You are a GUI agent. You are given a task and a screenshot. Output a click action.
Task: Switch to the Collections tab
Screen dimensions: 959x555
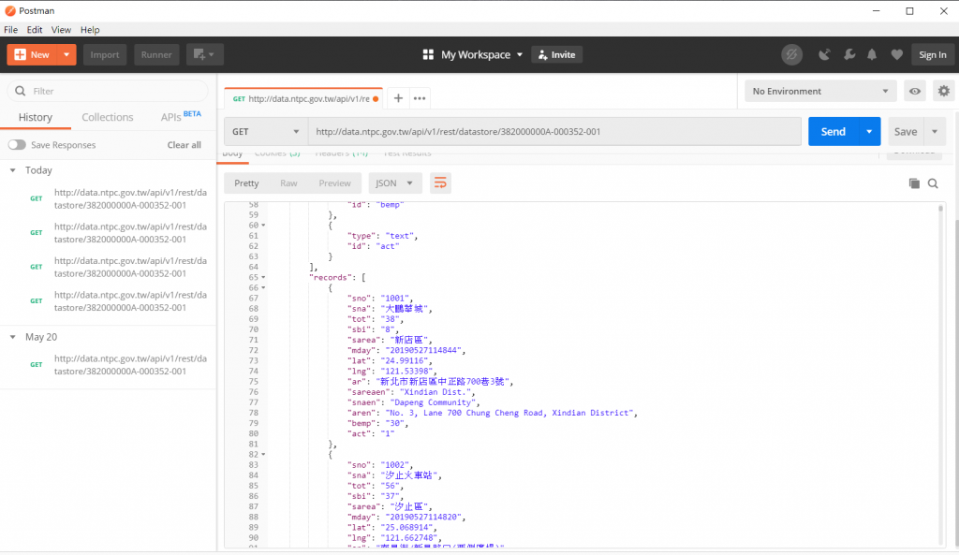click(x=108, y=117)
